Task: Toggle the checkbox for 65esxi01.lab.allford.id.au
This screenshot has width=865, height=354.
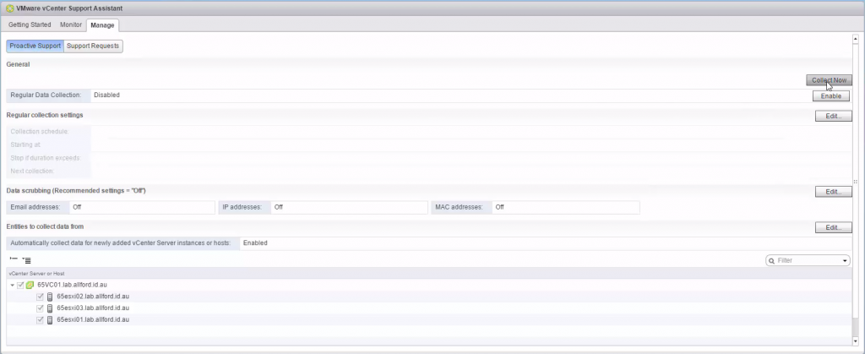Action: (x=40, y=320)
